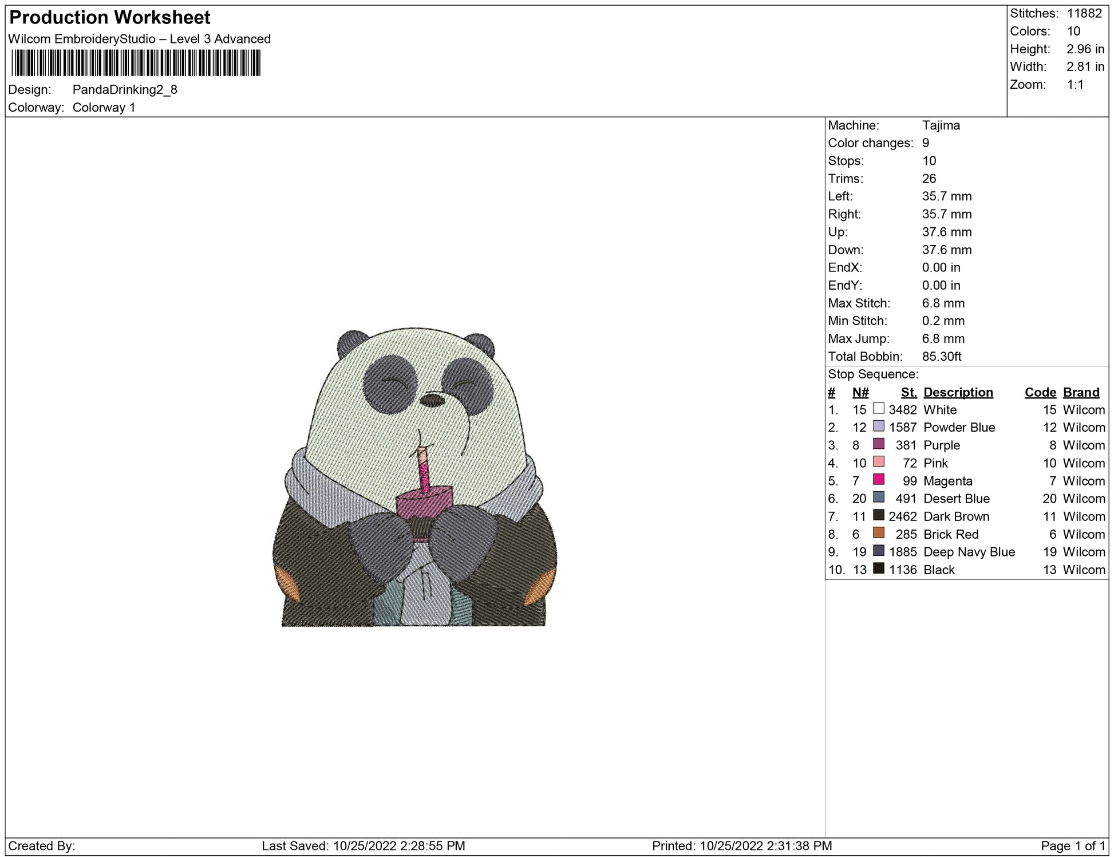Image resolution: width=1114 pixels, height=857 pixels.
Task: Click the PandaDrinking2_8 design name
Action: [125, 90]
